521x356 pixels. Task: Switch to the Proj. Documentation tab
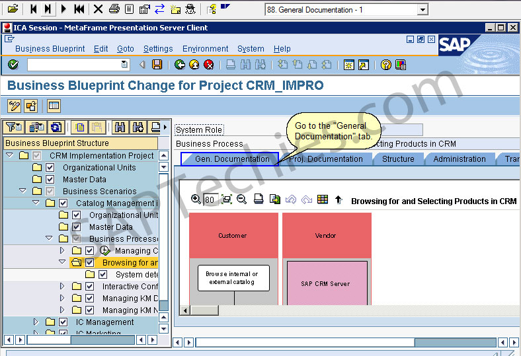coord(325,159)
